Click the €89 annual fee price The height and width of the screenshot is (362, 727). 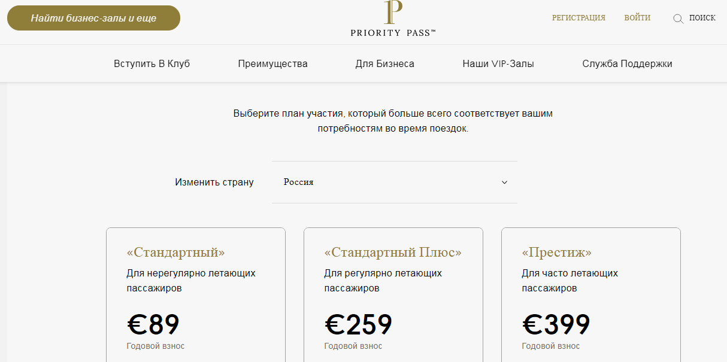tap(153, 325)
